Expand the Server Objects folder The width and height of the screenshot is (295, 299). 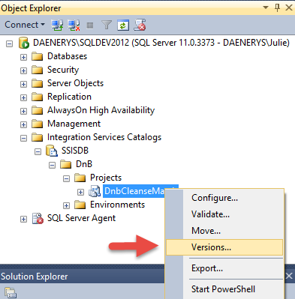pos(23,84)
